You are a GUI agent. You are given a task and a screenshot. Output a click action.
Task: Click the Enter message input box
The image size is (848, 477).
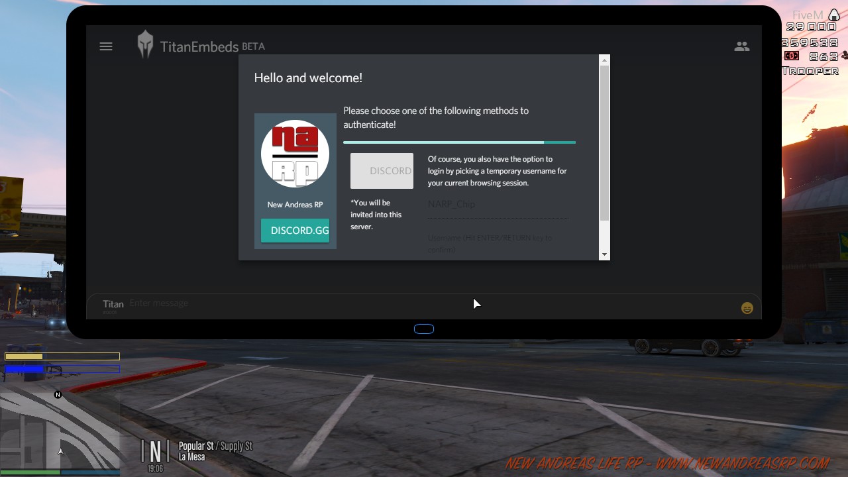coord(431,303)
